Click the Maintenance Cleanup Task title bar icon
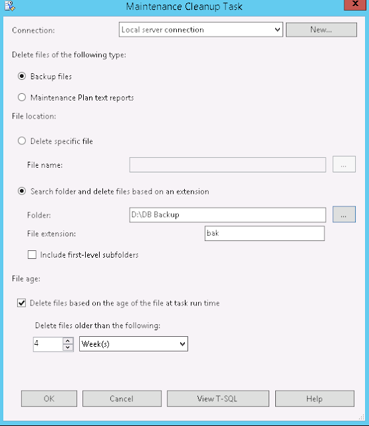Image resolution: width=369 pixels, height=426 pixels. (x=10, y=6)
